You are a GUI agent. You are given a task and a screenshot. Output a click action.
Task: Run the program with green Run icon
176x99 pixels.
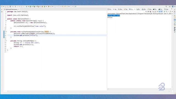[30, 7]
